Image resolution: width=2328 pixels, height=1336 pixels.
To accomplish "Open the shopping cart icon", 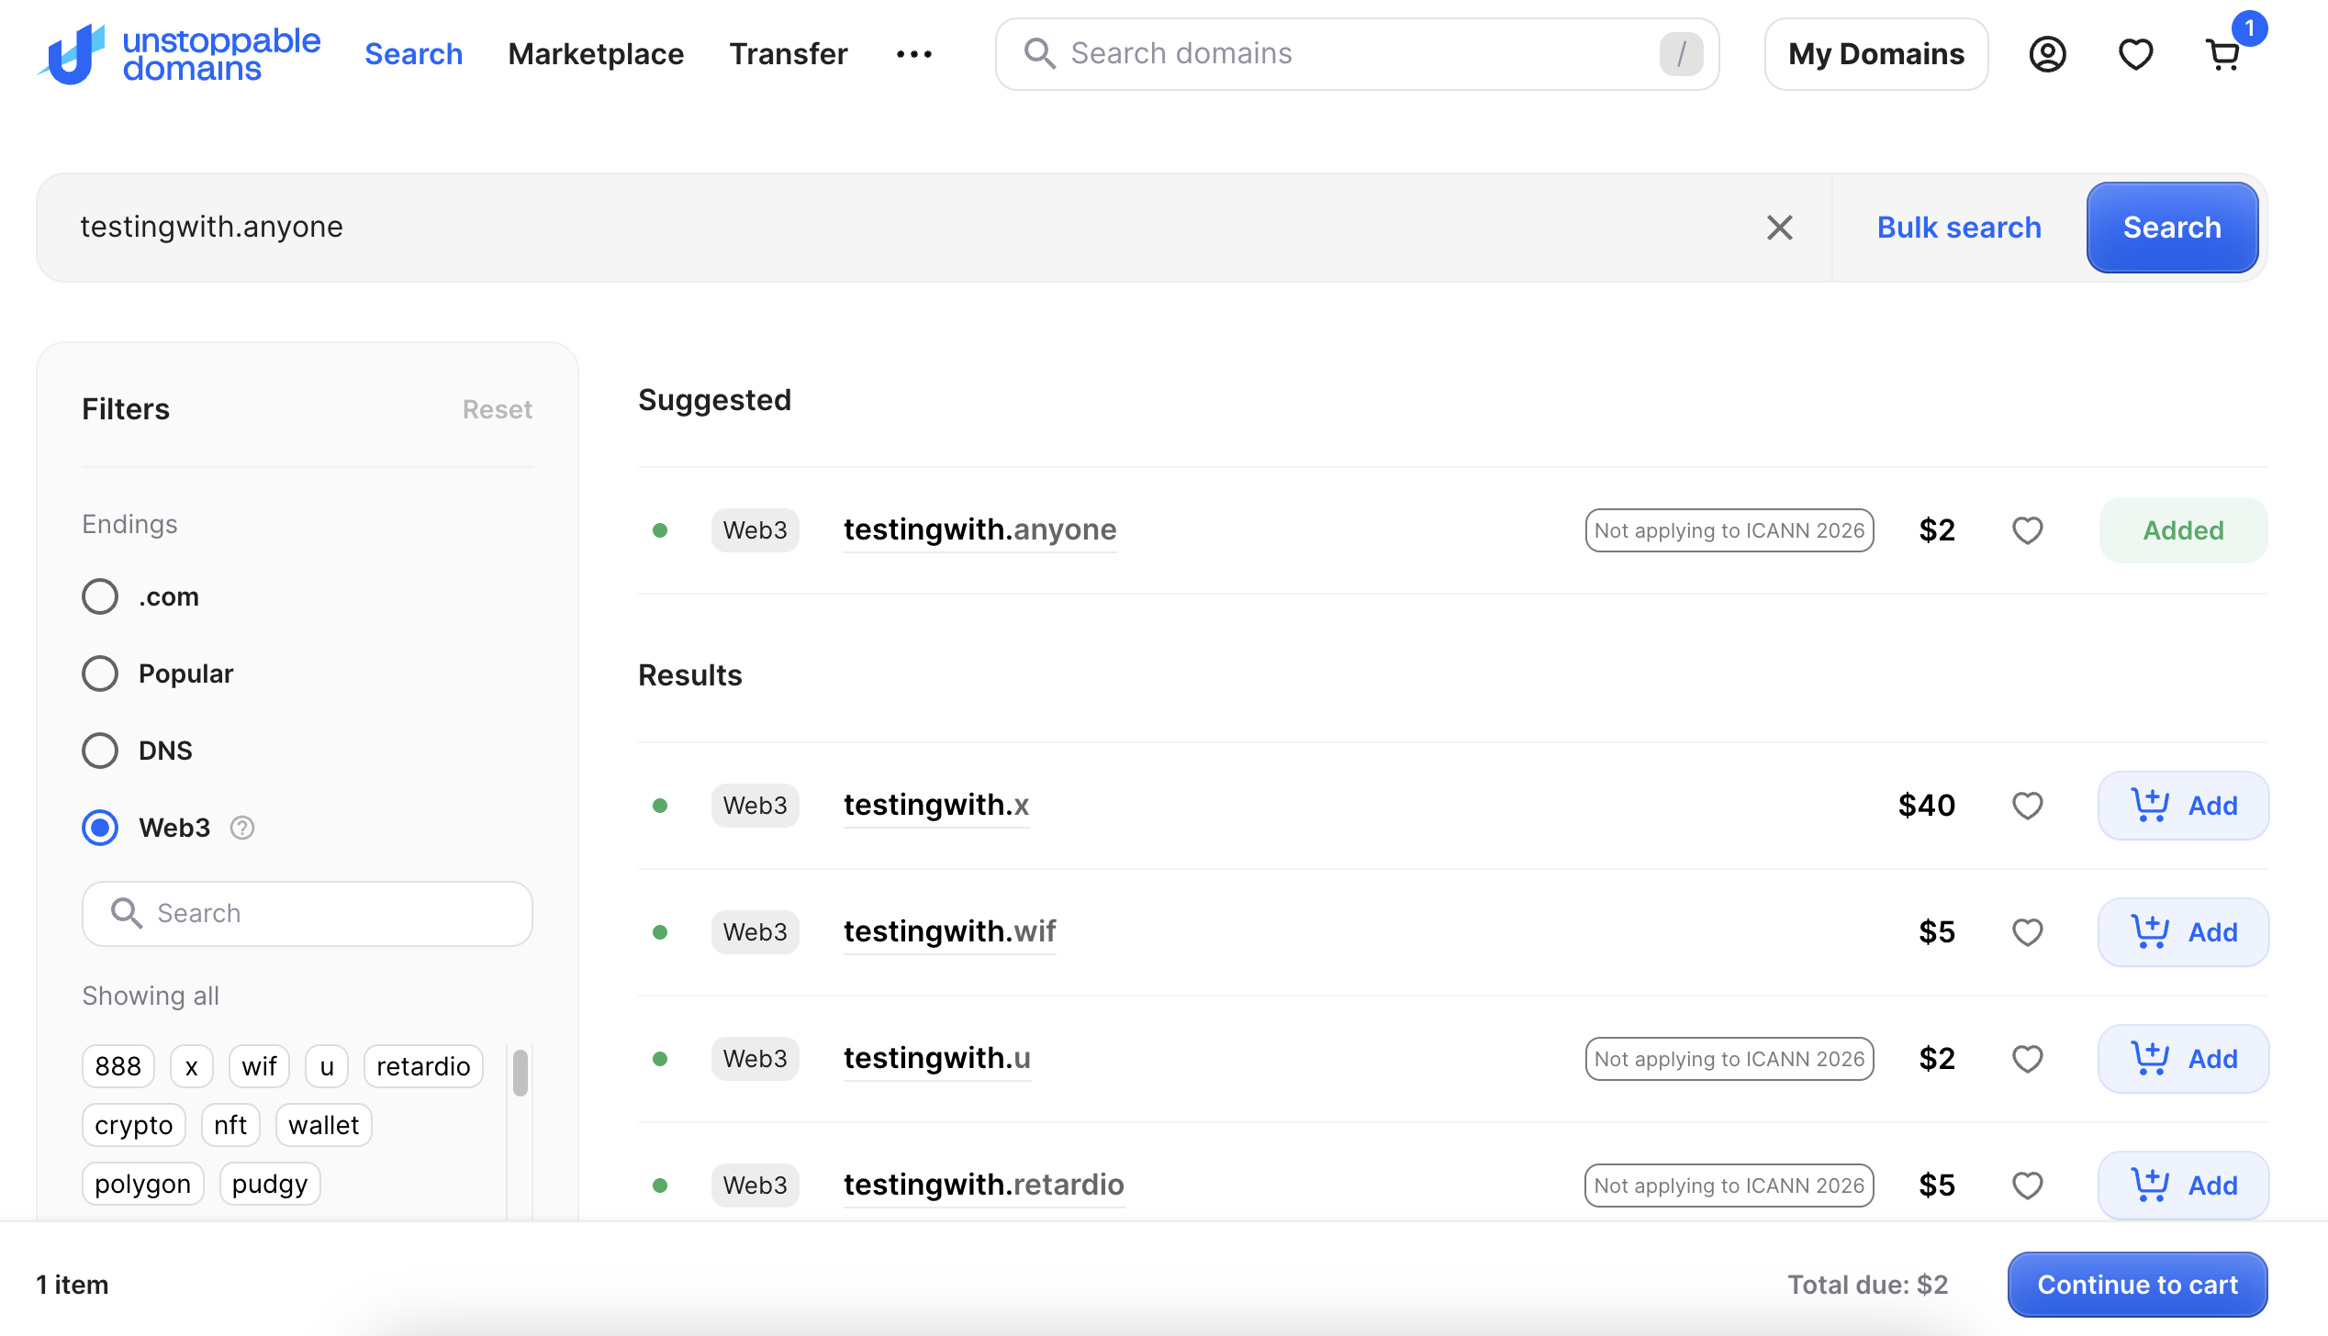I will [x=2222, y=55].
